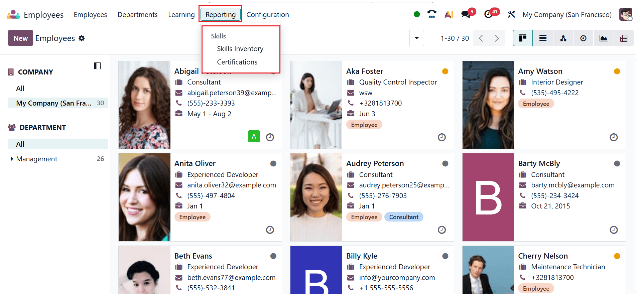Open the Learning menu
Screen dimensions: 636x294
coord(181,14)
